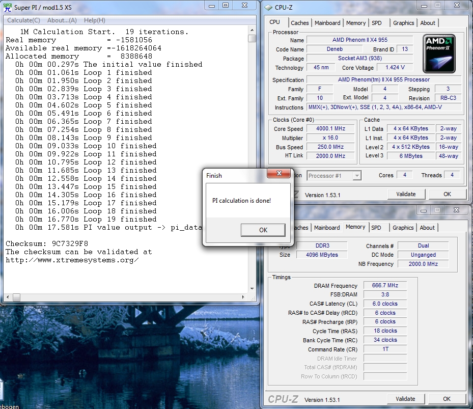Click the Command Rate value 1T
Viewport: 473px width, 409px height.
click(x=385, y=349)
